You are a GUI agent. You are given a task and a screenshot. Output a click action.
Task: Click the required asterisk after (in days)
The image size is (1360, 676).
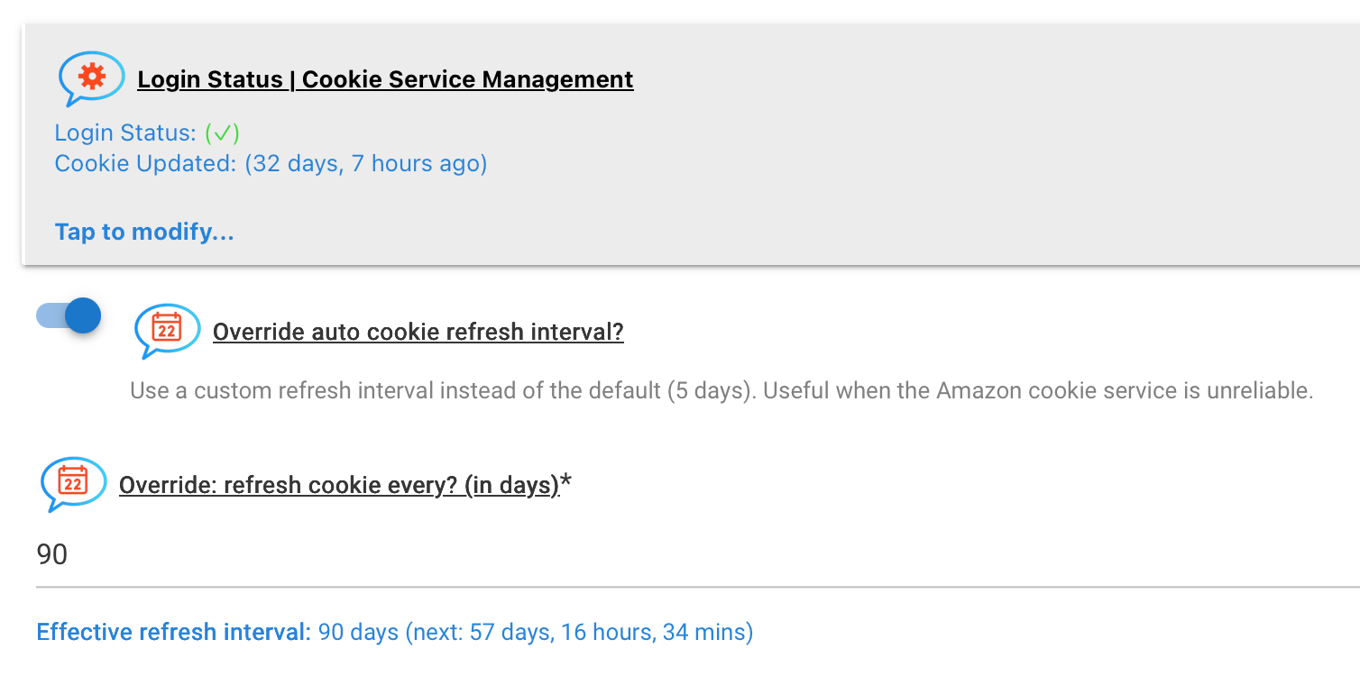[x=566, y=483]
